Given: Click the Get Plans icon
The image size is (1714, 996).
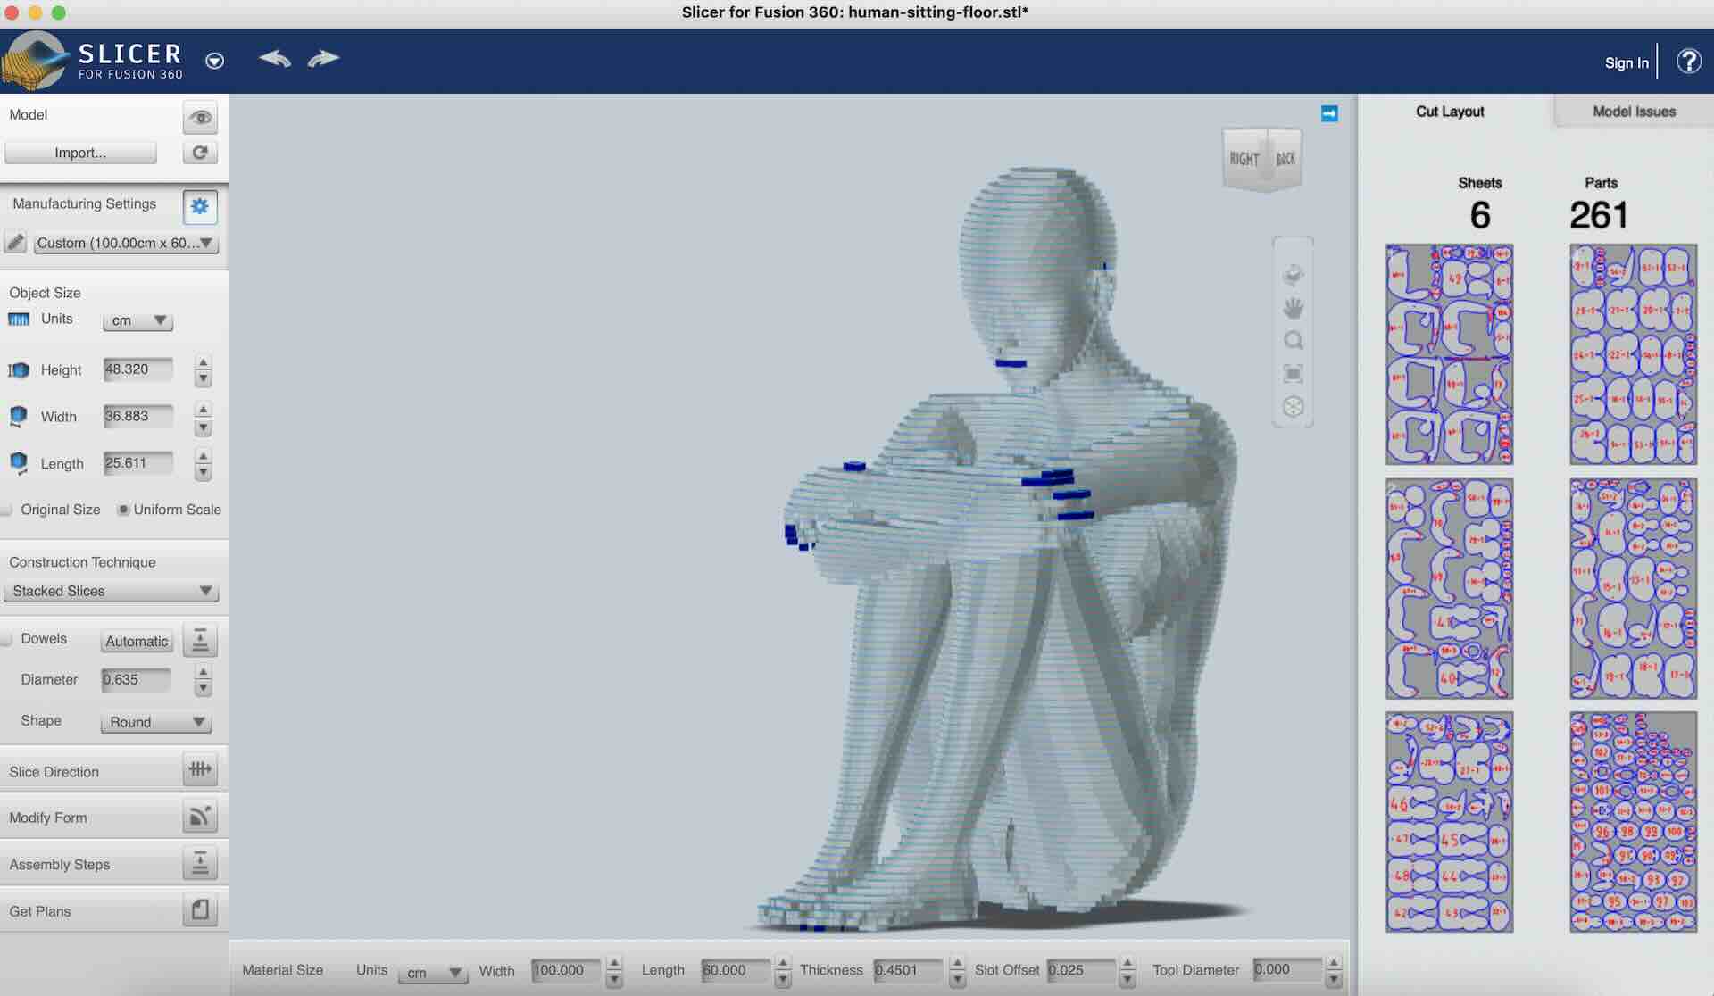Looking at the screenshot, I should (x=200, y=909).
